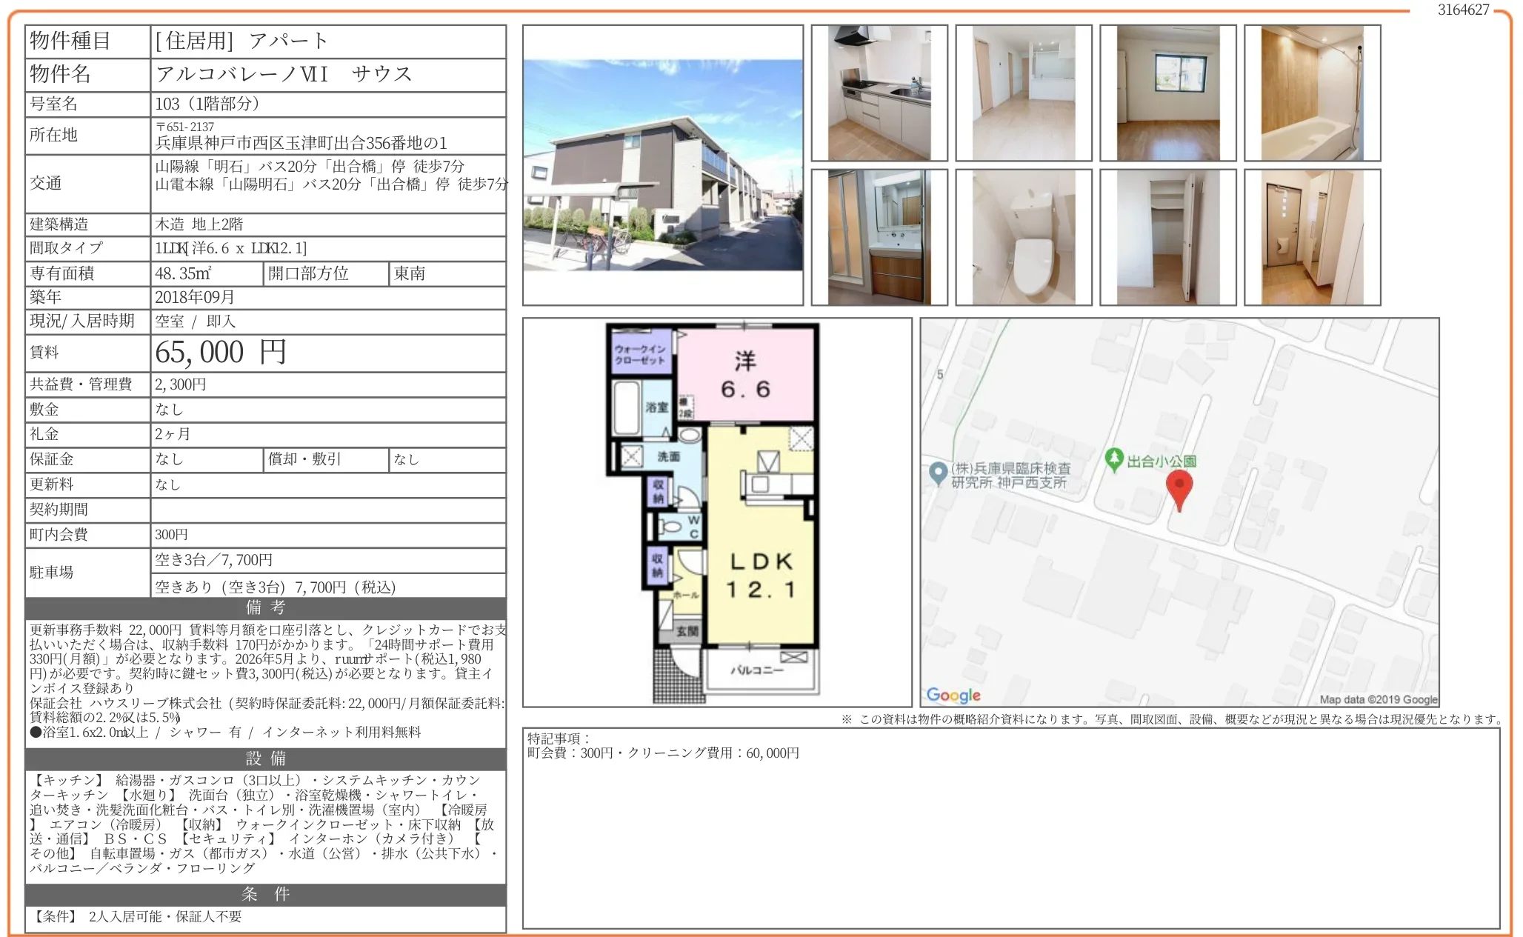Open the closet storage photo thumbnail

pos(1167,237)
